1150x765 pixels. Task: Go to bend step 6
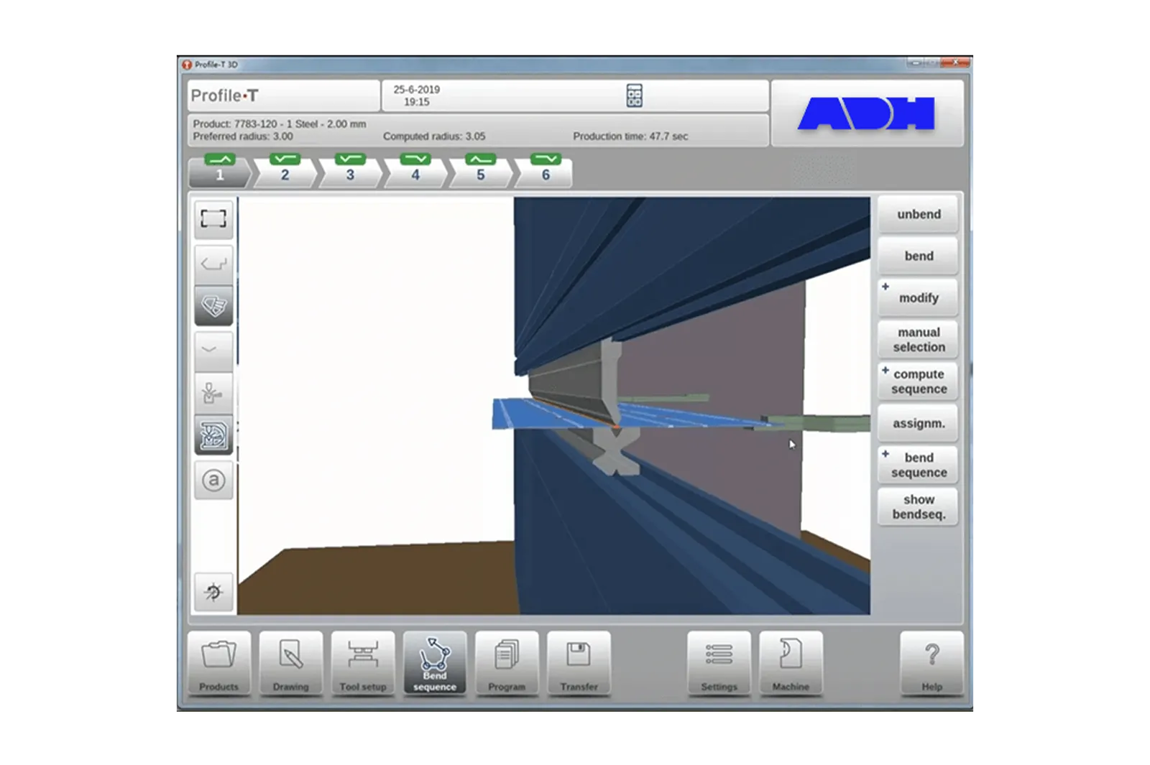[x=545, y=171]
